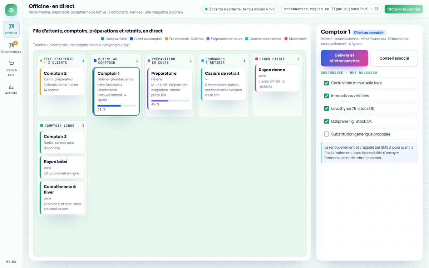The image size is (429, 268).
Task: Select the Comptoir 3 card
Action: (62, 142)
